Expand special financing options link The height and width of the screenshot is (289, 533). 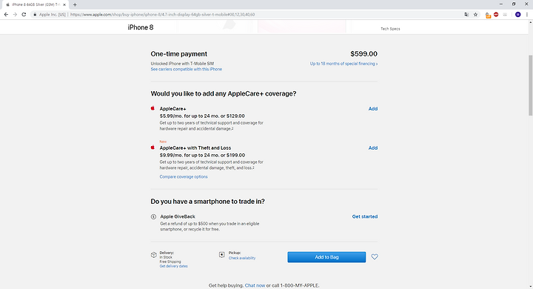(343, 64)
